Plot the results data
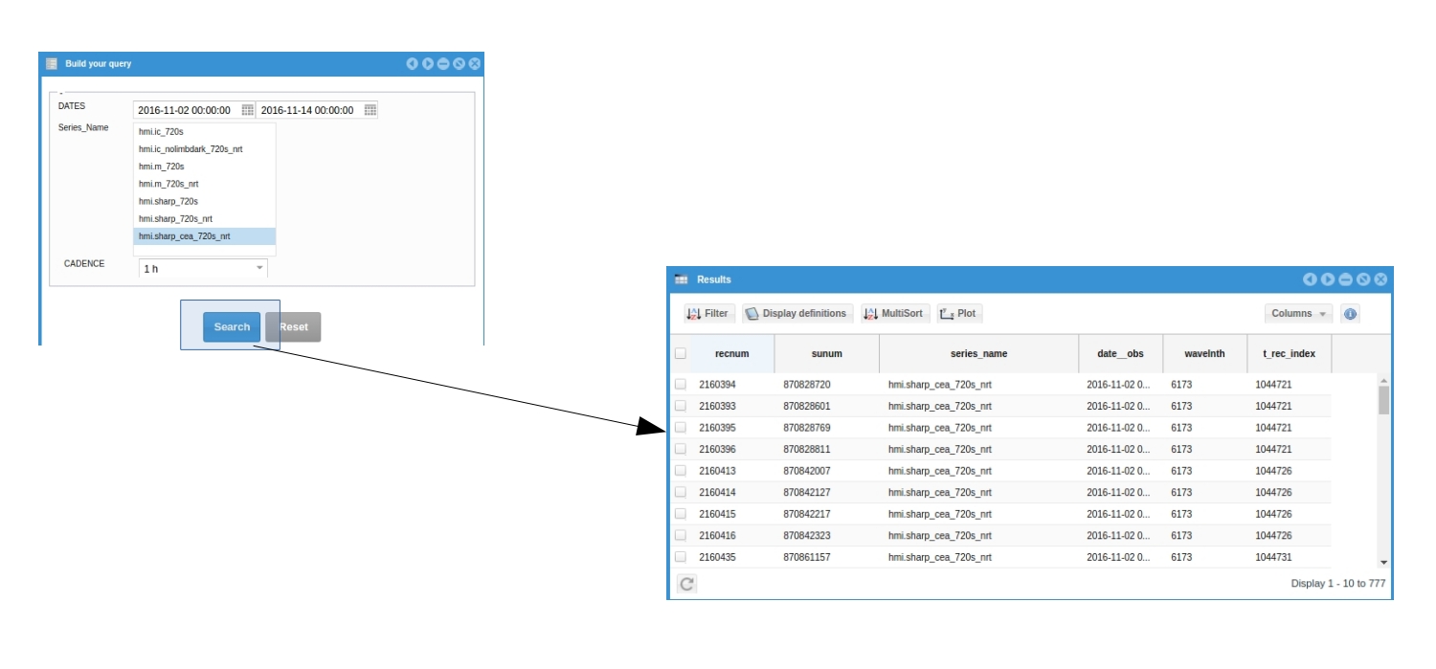This screenshot has width=1436, height=669. click(x=958, y=314)
